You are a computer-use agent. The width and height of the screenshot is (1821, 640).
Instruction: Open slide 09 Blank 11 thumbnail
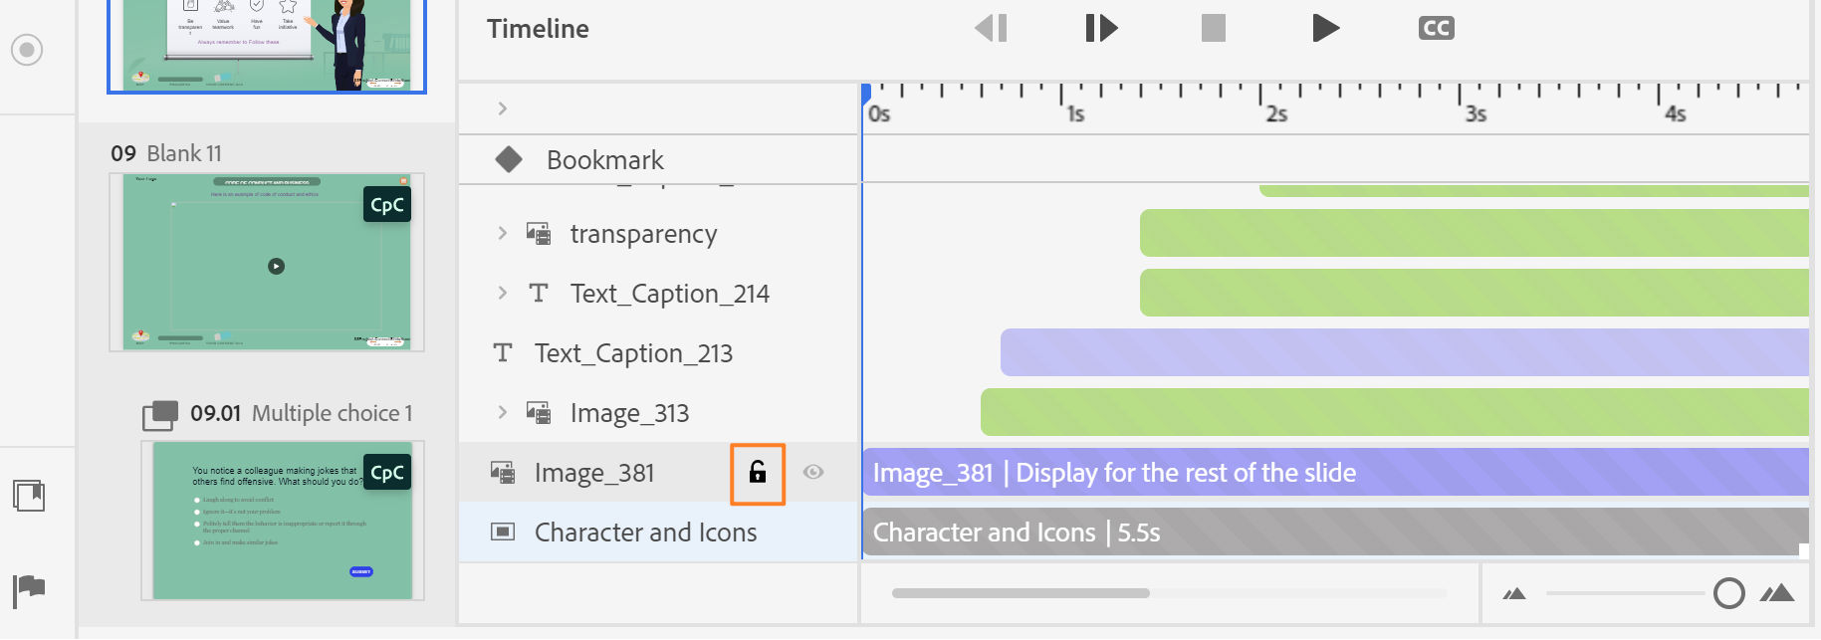[x=267, y=262]
